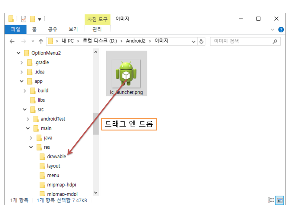Screen dimensions: 290x218
Task: Click the New folder quick access icon
Action: click(x=33, y=19)
